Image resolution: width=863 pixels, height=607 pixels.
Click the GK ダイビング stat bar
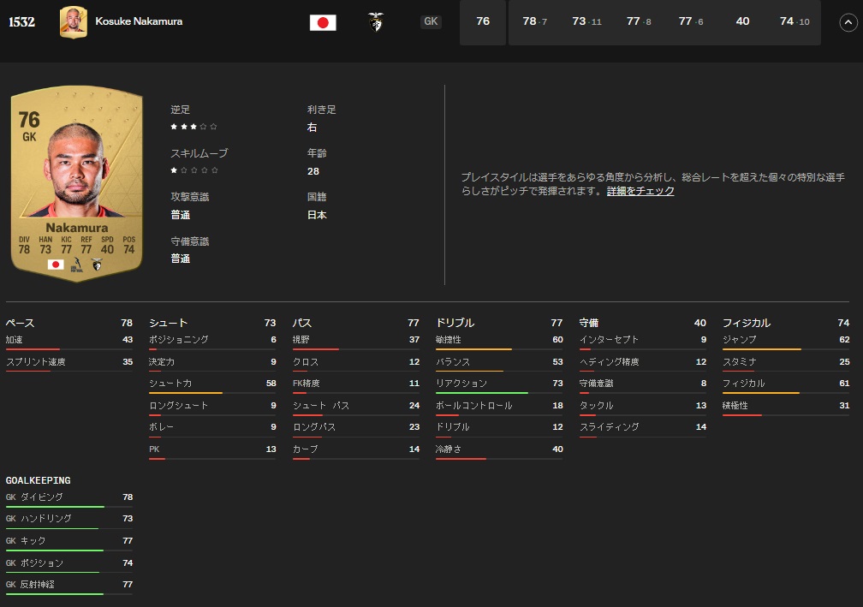(55, 507)
